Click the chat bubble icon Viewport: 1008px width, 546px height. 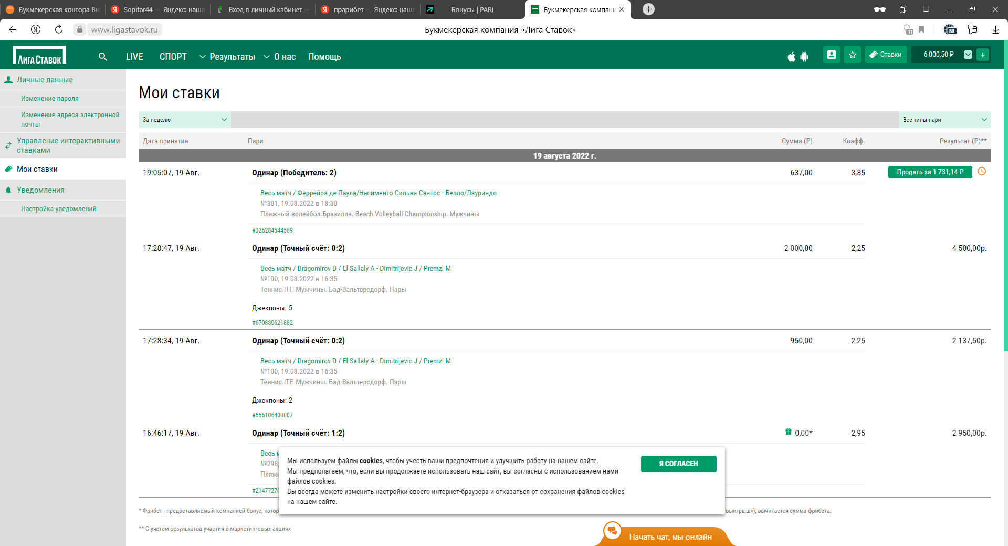coord(612,531)
